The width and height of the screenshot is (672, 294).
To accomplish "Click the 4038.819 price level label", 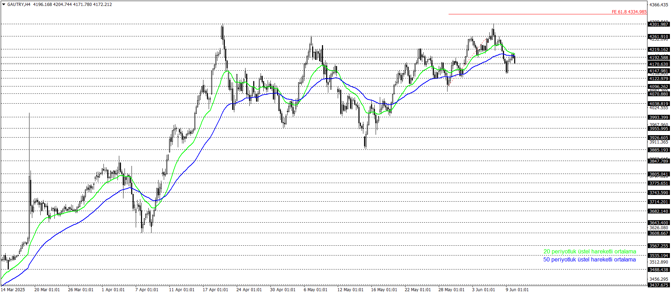I will point(659,104).
